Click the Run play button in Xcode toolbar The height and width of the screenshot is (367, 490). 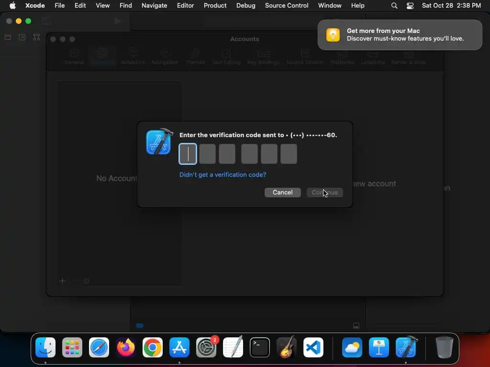[x=118, y=21]
